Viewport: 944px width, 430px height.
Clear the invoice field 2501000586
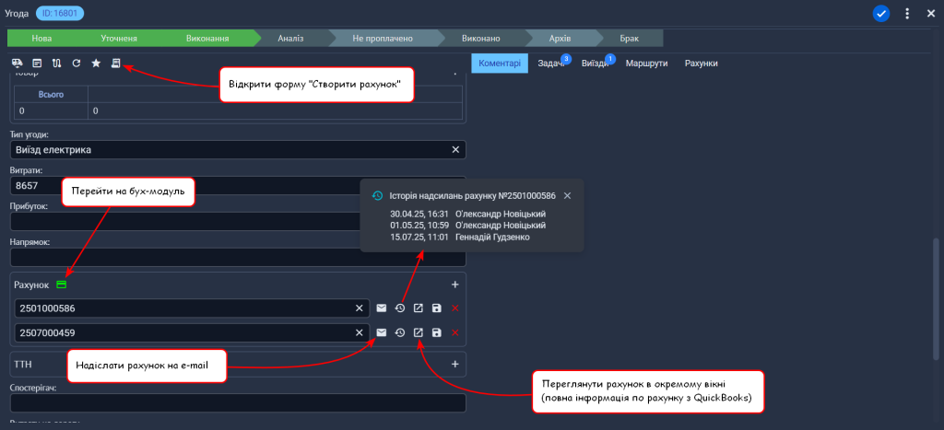[x=360, y=308]
